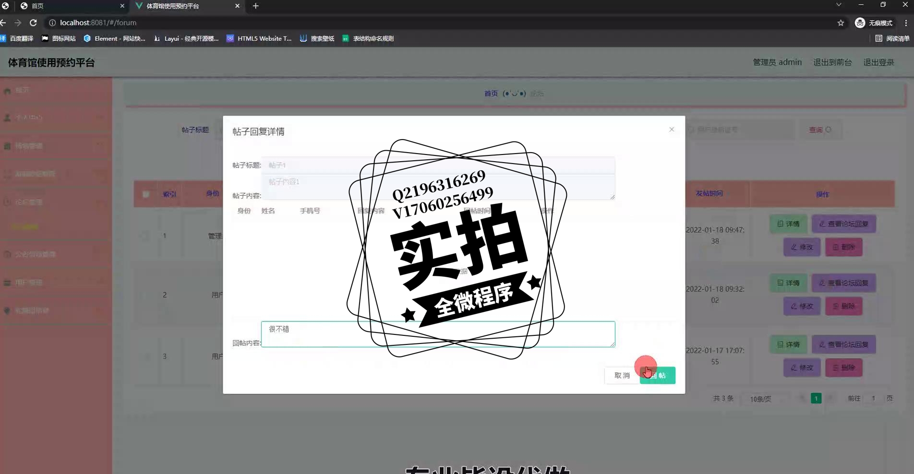Close the 首页 browser tab

pos(122,6)
